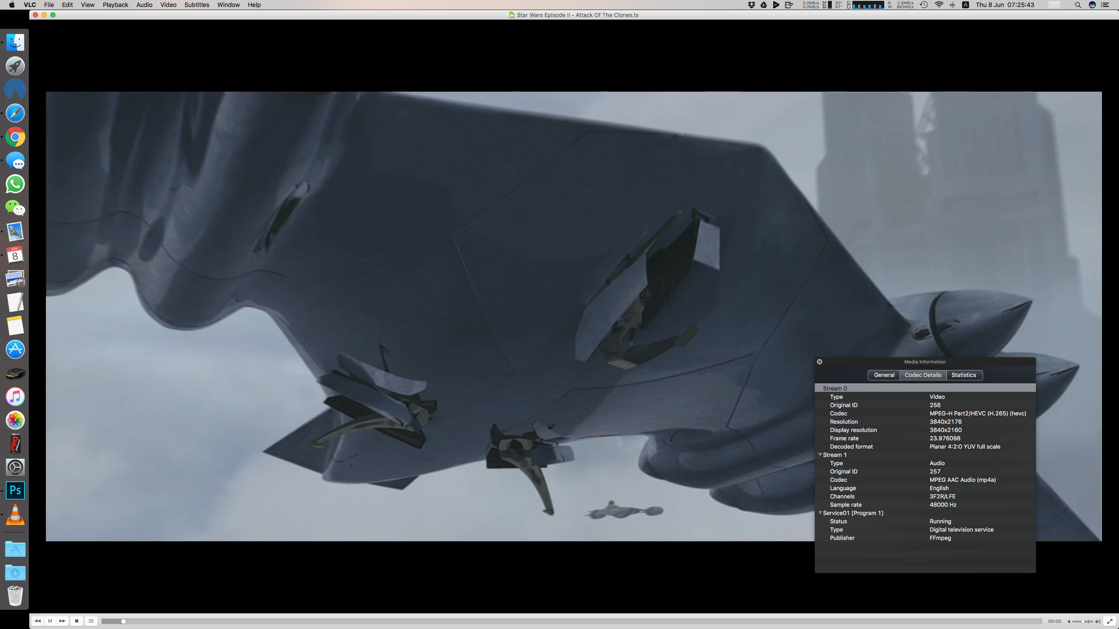This screenshot has width=1119, height=629.
Task: Set maximum volume via the loud speaker icon
Action: pos(1098,622)
